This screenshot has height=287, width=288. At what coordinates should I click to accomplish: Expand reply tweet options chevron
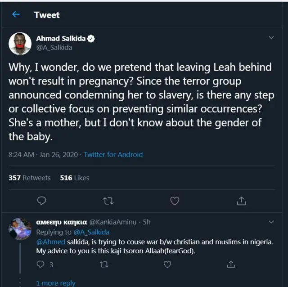(271, 222)
